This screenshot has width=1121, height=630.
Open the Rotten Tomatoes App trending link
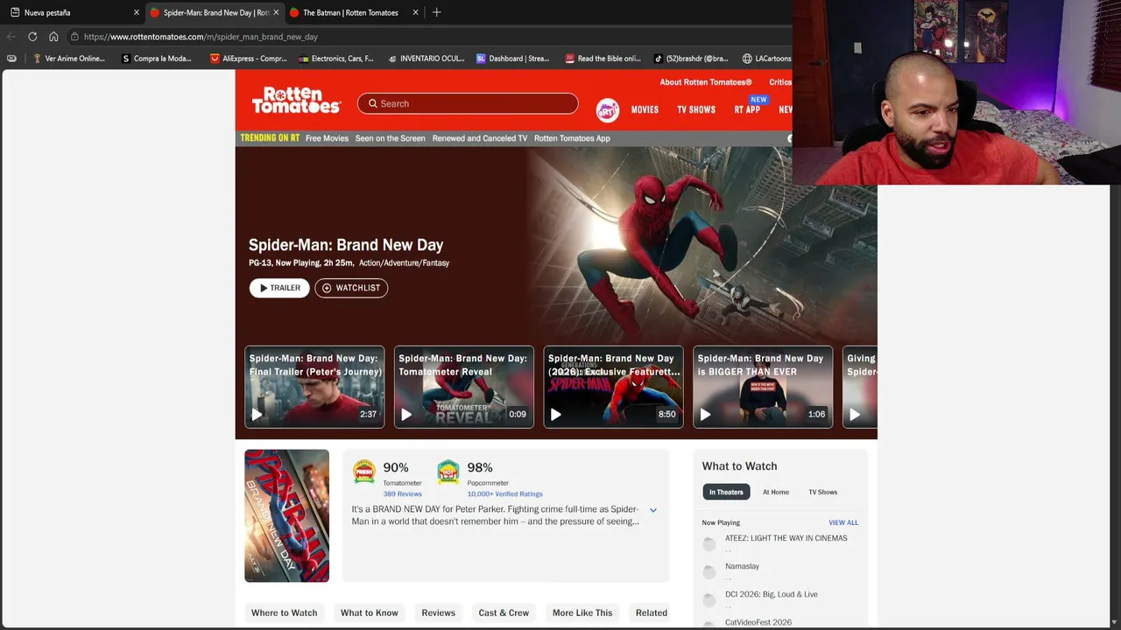[572, 138]
